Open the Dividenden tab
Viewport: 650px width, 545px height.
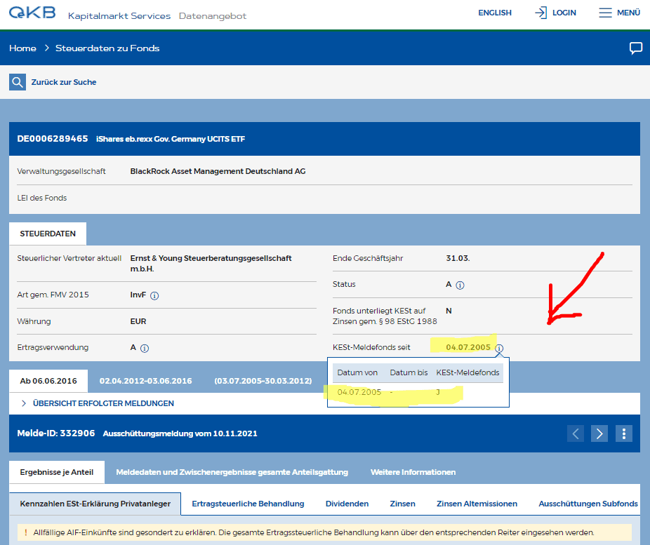point(347,504)
